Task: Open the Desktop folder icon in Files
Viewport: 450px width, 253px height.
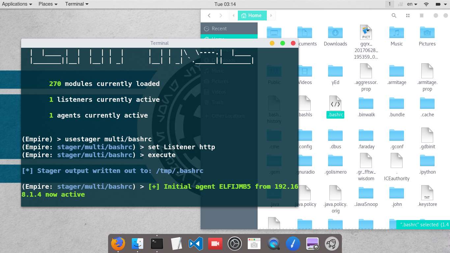Action: coord(274,32)
